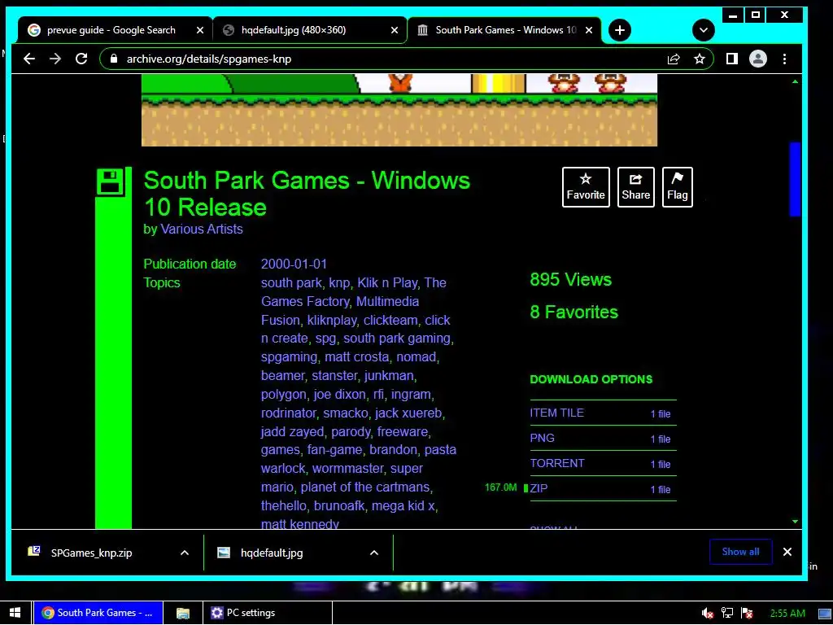Click the 2:55 AM taskbar clock

(x=787, y=614)
